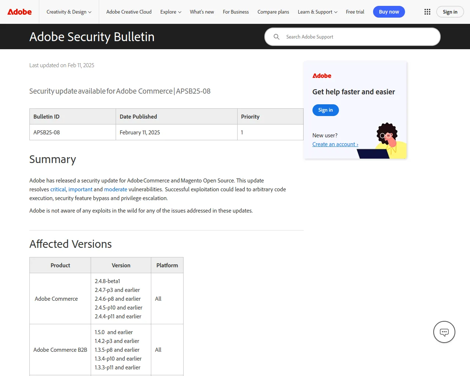Click the APSB25-08 bulletin ID cell
This screenshot has width=470, height=376.
[x=73, y=132]
